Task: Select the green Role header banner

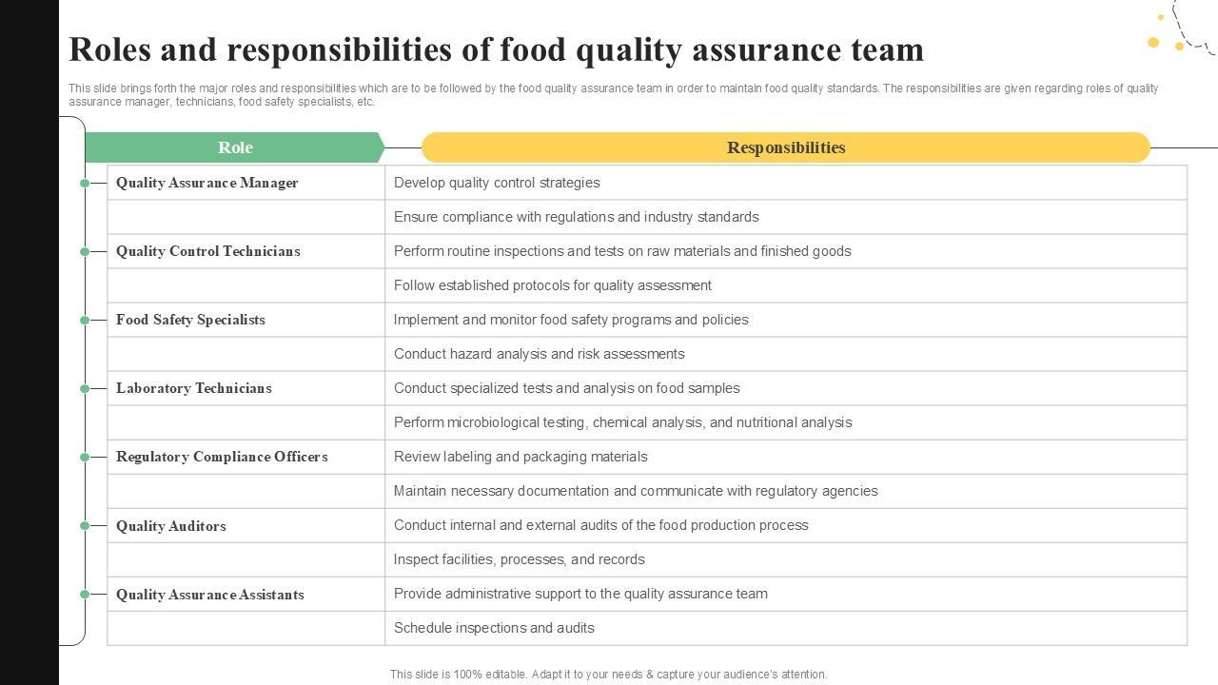Action: pos(235,147)
